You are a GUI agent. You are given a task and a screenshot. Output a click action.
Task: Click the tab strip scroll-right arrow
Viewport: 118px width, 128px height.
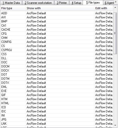click(116, 2)
